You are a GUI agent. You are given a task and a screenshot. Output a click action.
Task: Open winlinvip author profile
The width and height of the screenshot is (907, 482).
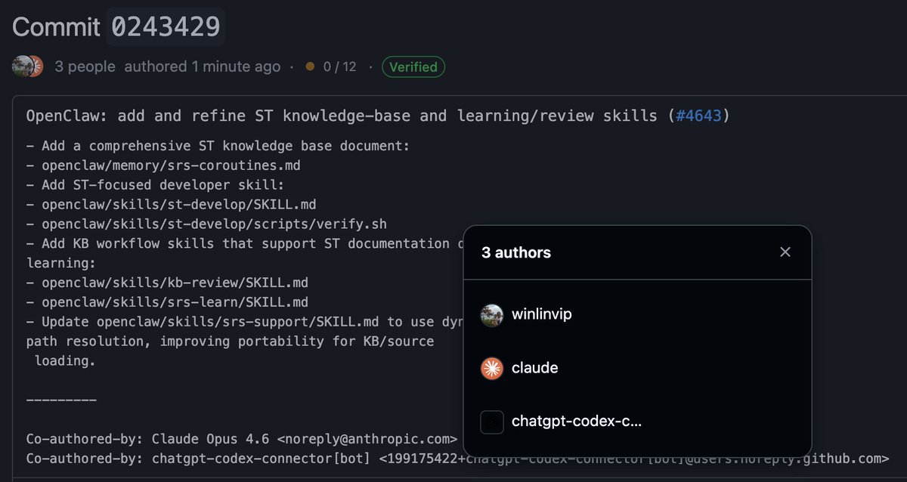[x=541, y=314]
